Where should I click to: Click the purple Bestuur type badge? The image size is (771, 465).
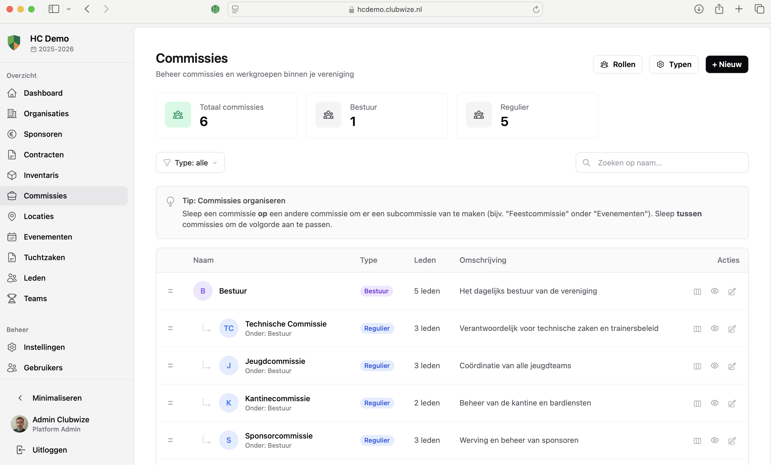pyautogui.click(x=376, y=291)
